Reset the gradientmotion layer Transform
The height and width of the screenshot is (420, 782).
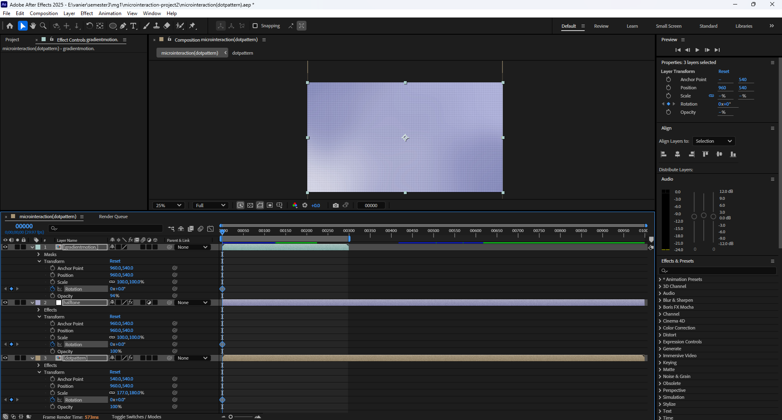pos(115,261)
